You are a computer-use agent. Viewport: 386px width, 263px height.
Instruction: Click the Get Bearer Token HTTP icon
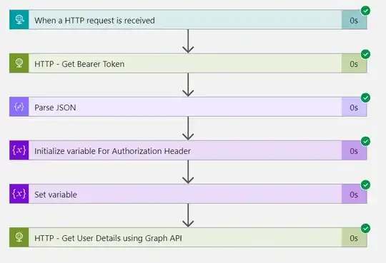tap(19, 63)
